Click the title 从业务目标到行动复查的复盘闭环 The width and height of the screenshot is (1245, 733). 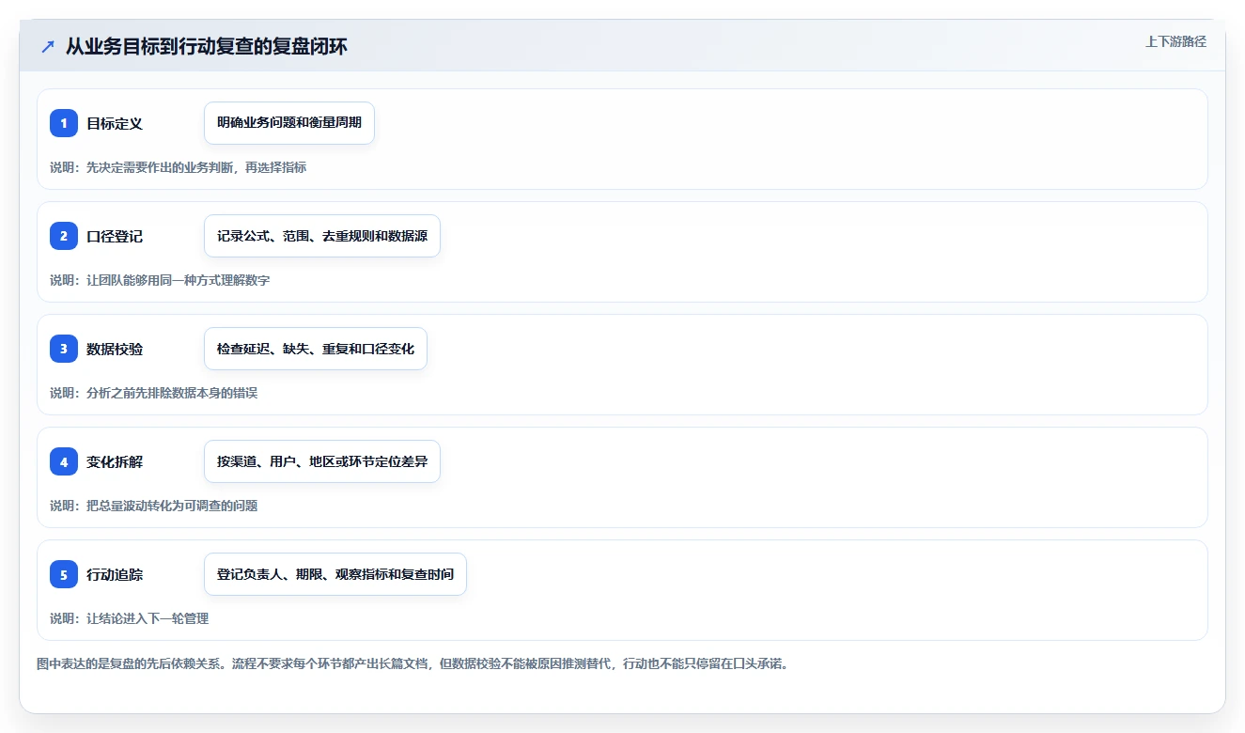(x=207, y=46)
